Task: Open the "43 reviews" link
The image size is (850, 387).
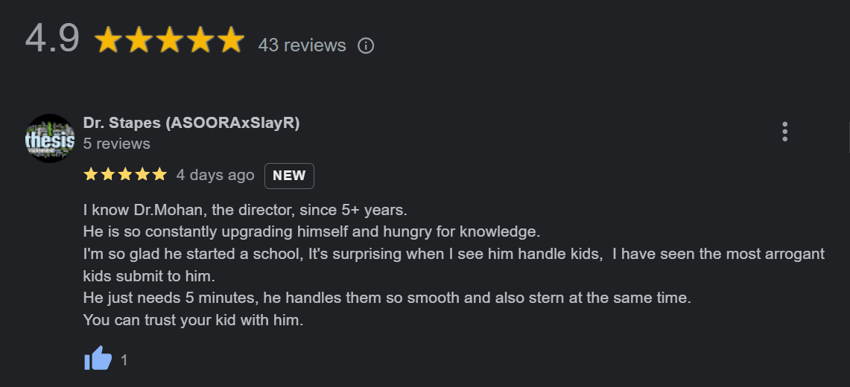Action: tap(302, 45)
